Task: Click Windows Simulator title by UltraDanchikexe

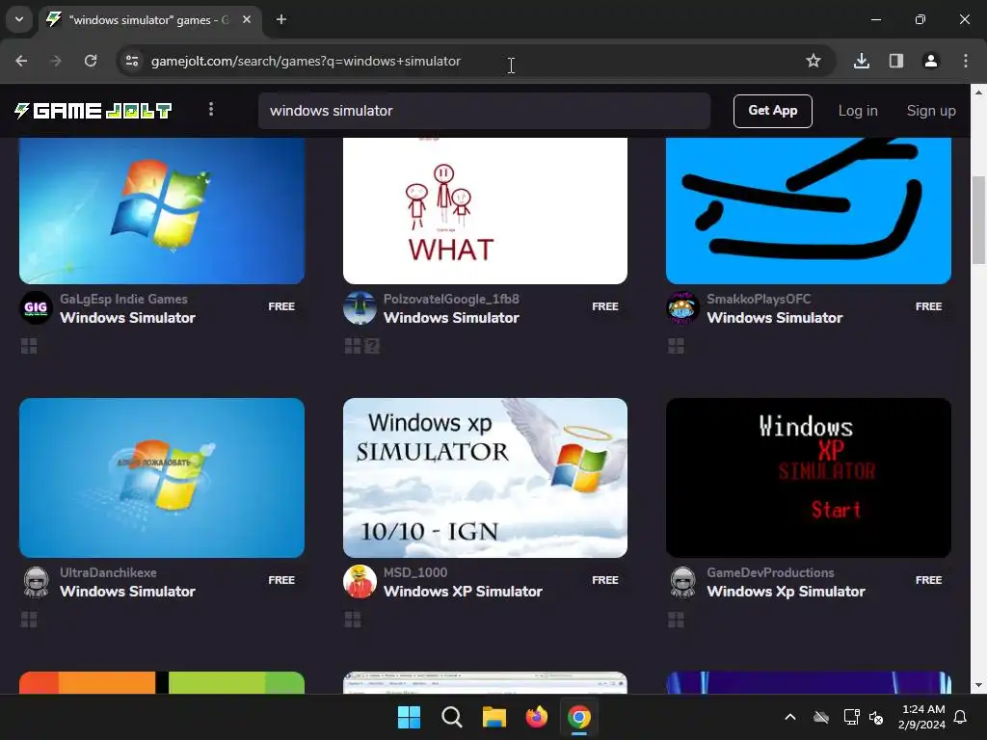Action: (x=128, y=592)
